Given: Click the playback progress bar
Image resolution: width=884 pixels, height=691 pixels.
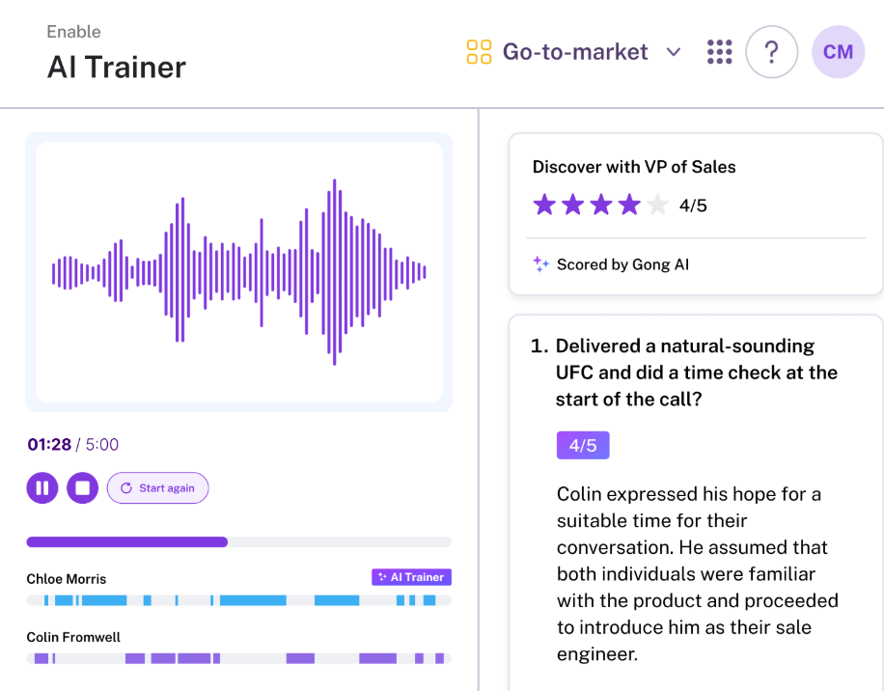Looking at the screenshot, I should click(x=238, y=541).
